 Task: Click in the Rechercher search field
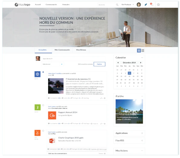tap(107, 5)
